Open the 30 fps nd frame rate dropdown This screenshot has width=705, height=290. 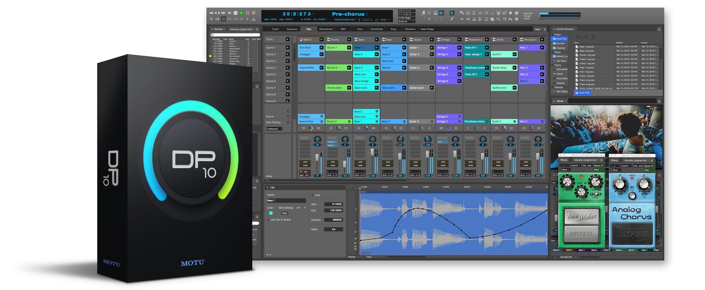407,22
